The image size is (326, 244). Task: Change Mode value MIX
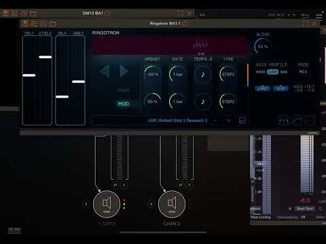(303, 72)
